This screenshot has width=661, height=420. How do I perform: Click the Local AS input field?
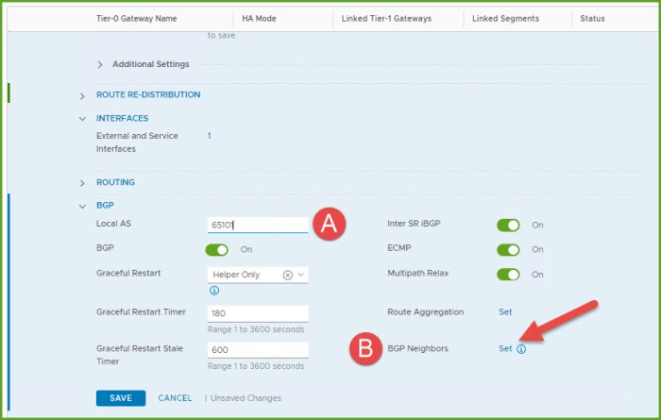[x=257, y=225]
